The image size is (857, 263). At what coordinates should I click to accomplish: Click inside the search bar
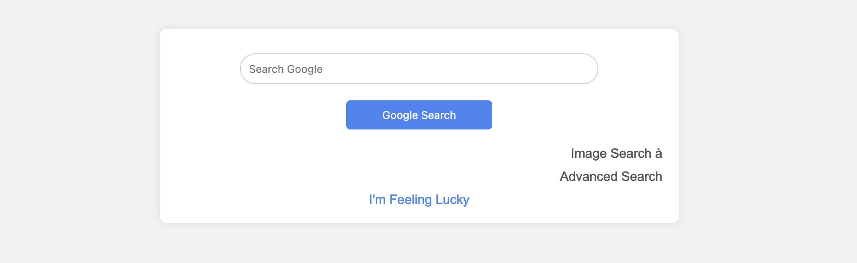coord(419,69)
